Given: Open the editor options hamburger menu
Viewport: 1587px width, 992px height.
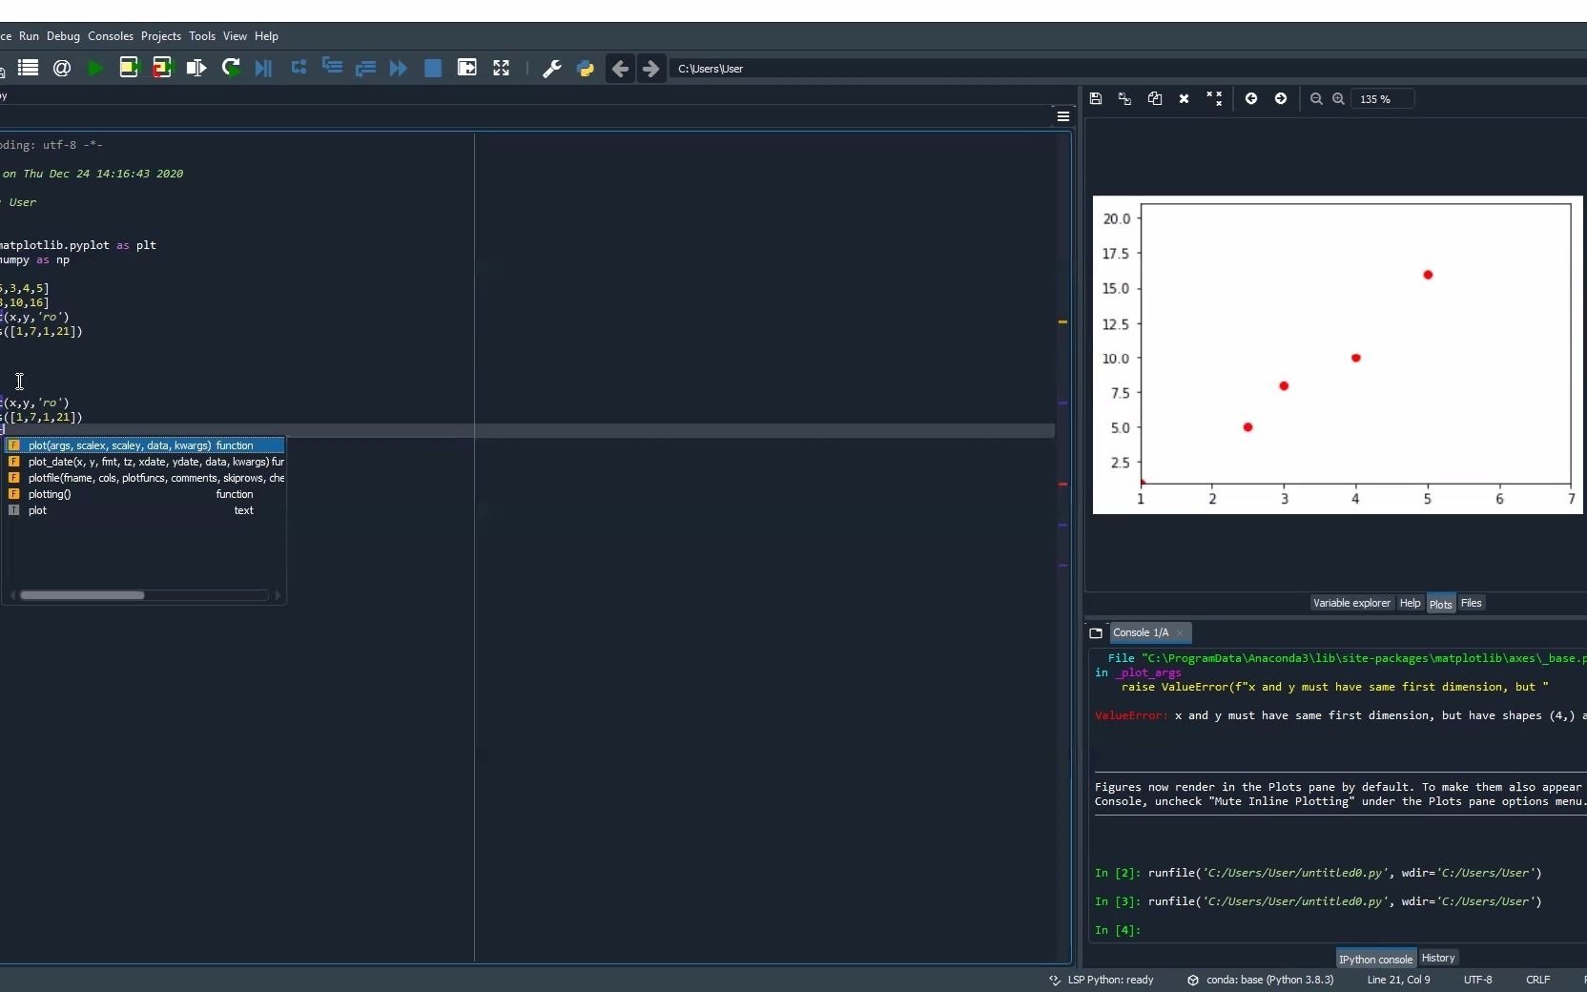Looking at the screenshot, I should [1062, 116].
